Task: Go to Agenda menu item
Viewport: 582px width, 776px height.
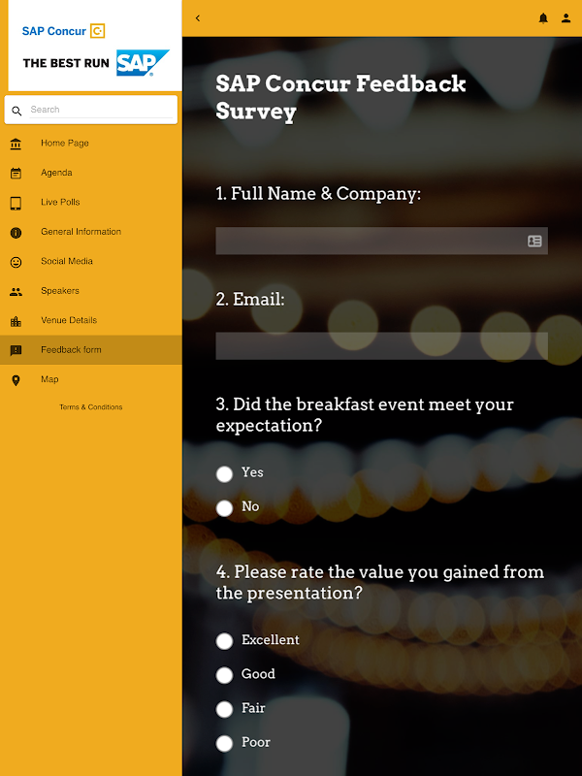Action: pos(91,173)
